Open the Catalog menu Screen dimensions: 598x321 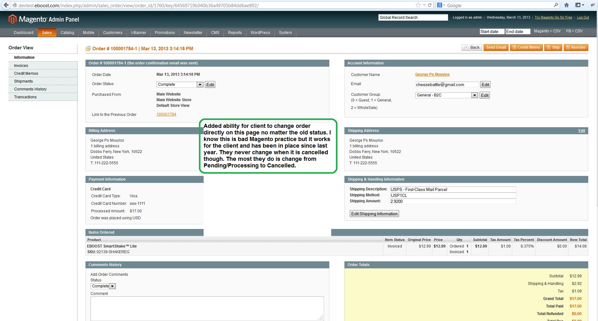click(x=67, y=33)
